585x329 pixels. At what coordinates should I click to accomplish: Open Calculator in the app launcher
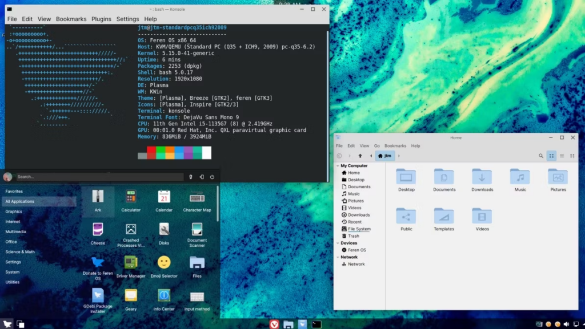coord(131,201)
